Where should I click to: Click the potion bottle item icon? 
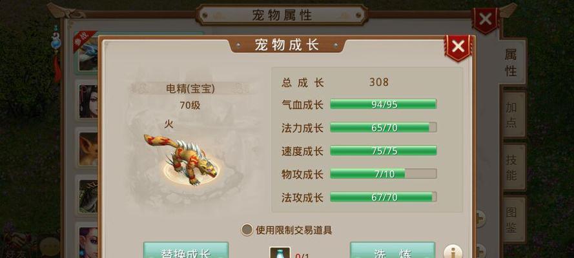click(280, 253)
